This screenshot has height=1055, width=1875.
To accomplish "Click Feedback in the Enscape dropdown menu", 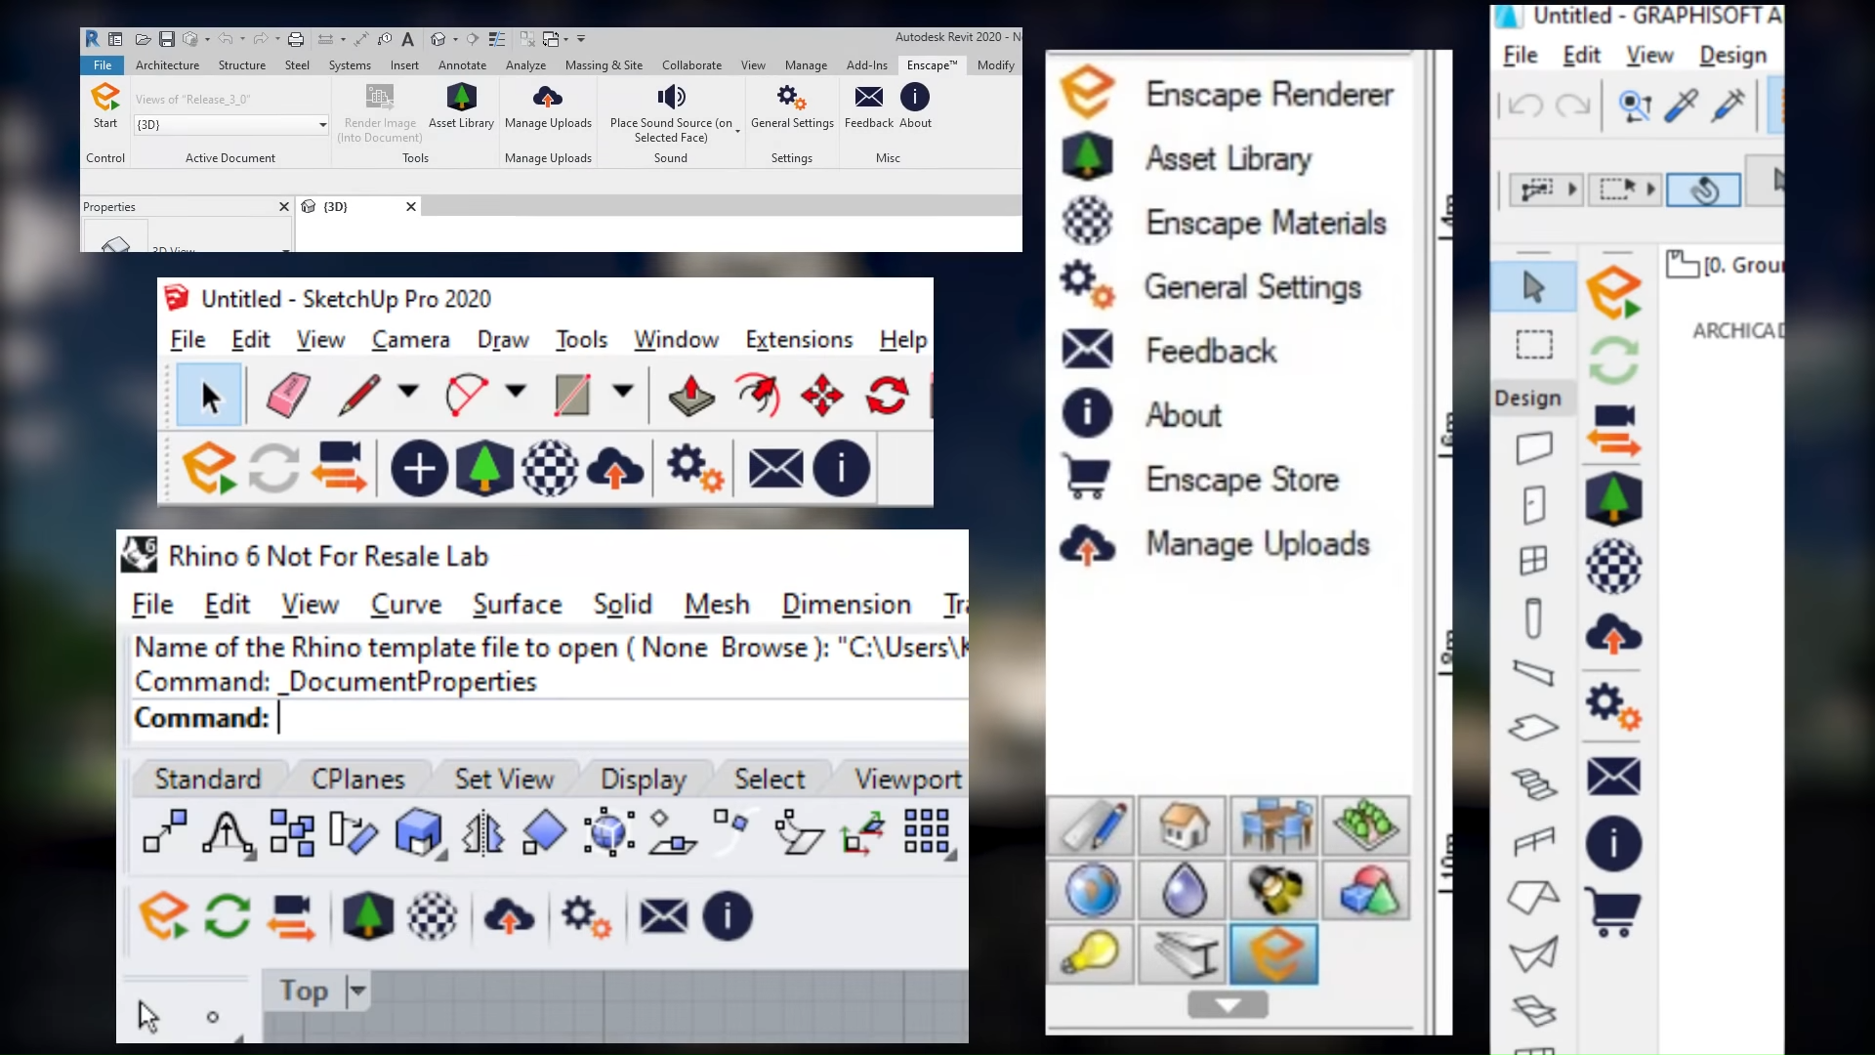I will tap(1209, 351).
